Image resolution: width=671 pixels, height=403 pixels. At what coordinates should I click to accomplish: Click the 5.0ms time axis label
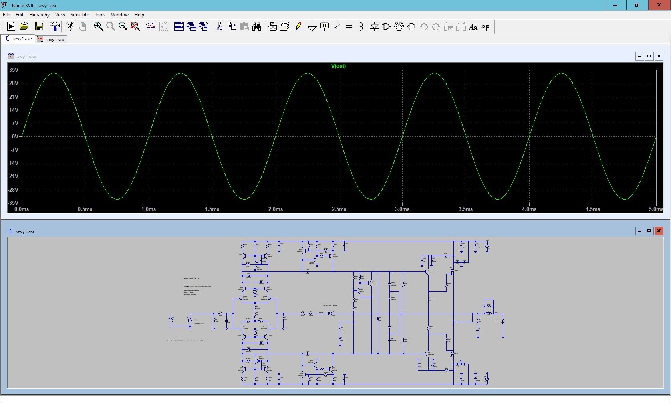656,209
